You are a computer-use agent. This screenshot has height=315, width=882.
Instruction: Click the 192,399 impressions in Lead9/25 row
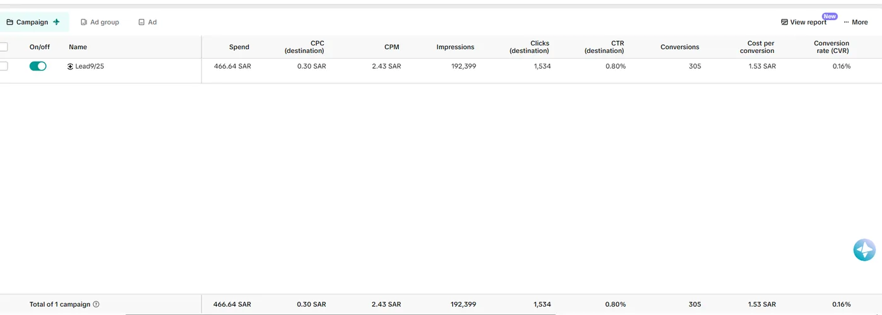click(464, 66)
